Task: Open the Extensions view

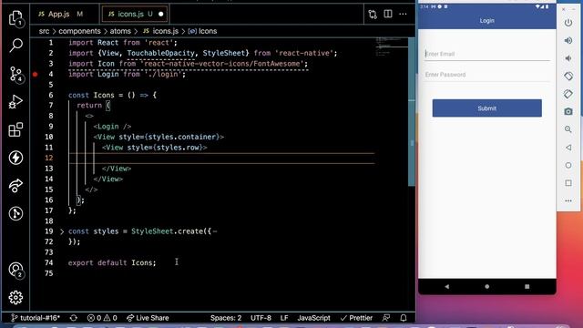Action: [15, 129]
